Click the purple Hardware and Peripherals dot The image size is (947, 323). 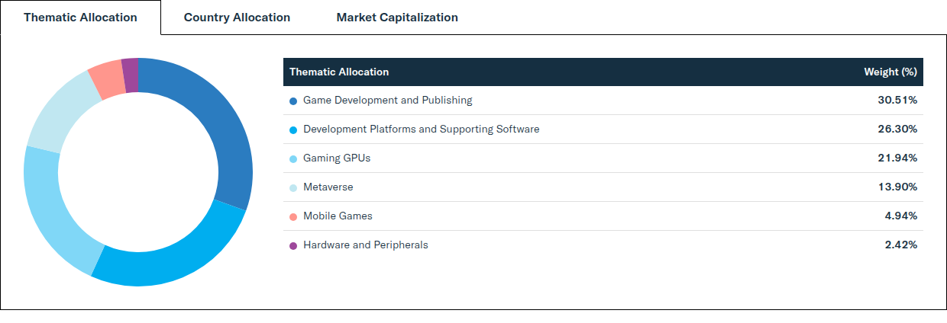(293, 245)
